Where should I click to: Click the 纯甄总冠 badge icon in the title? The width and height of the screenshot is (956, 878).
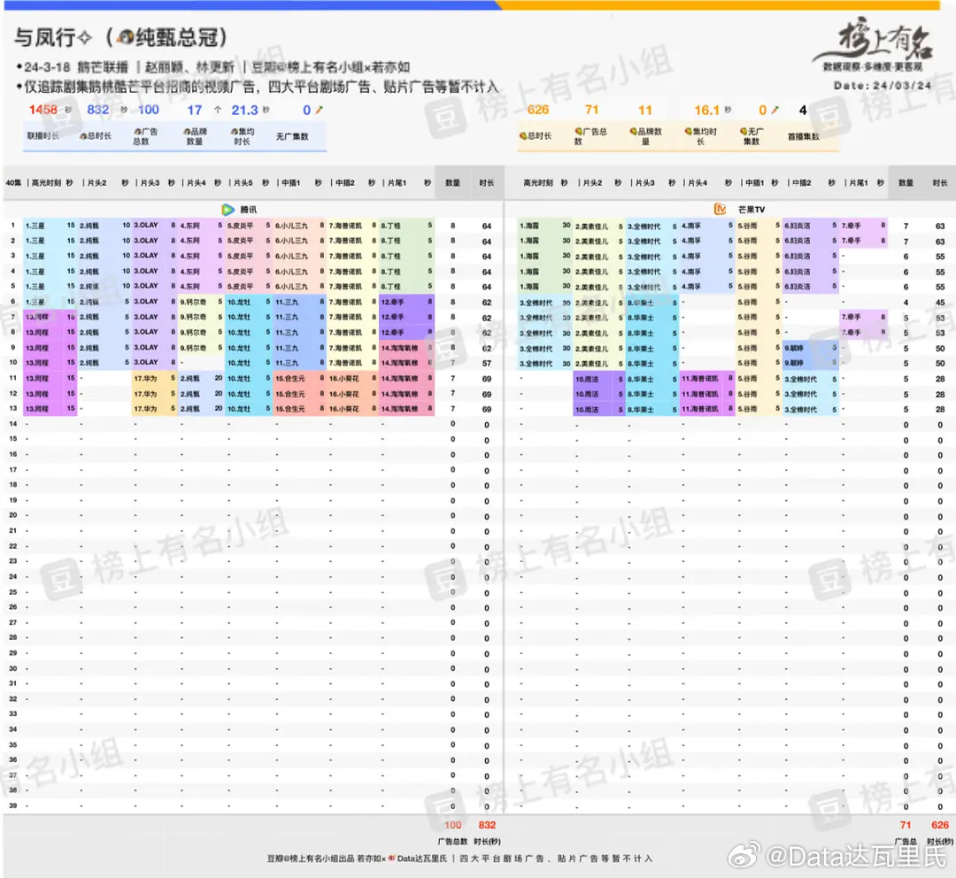tap(126, 37)
